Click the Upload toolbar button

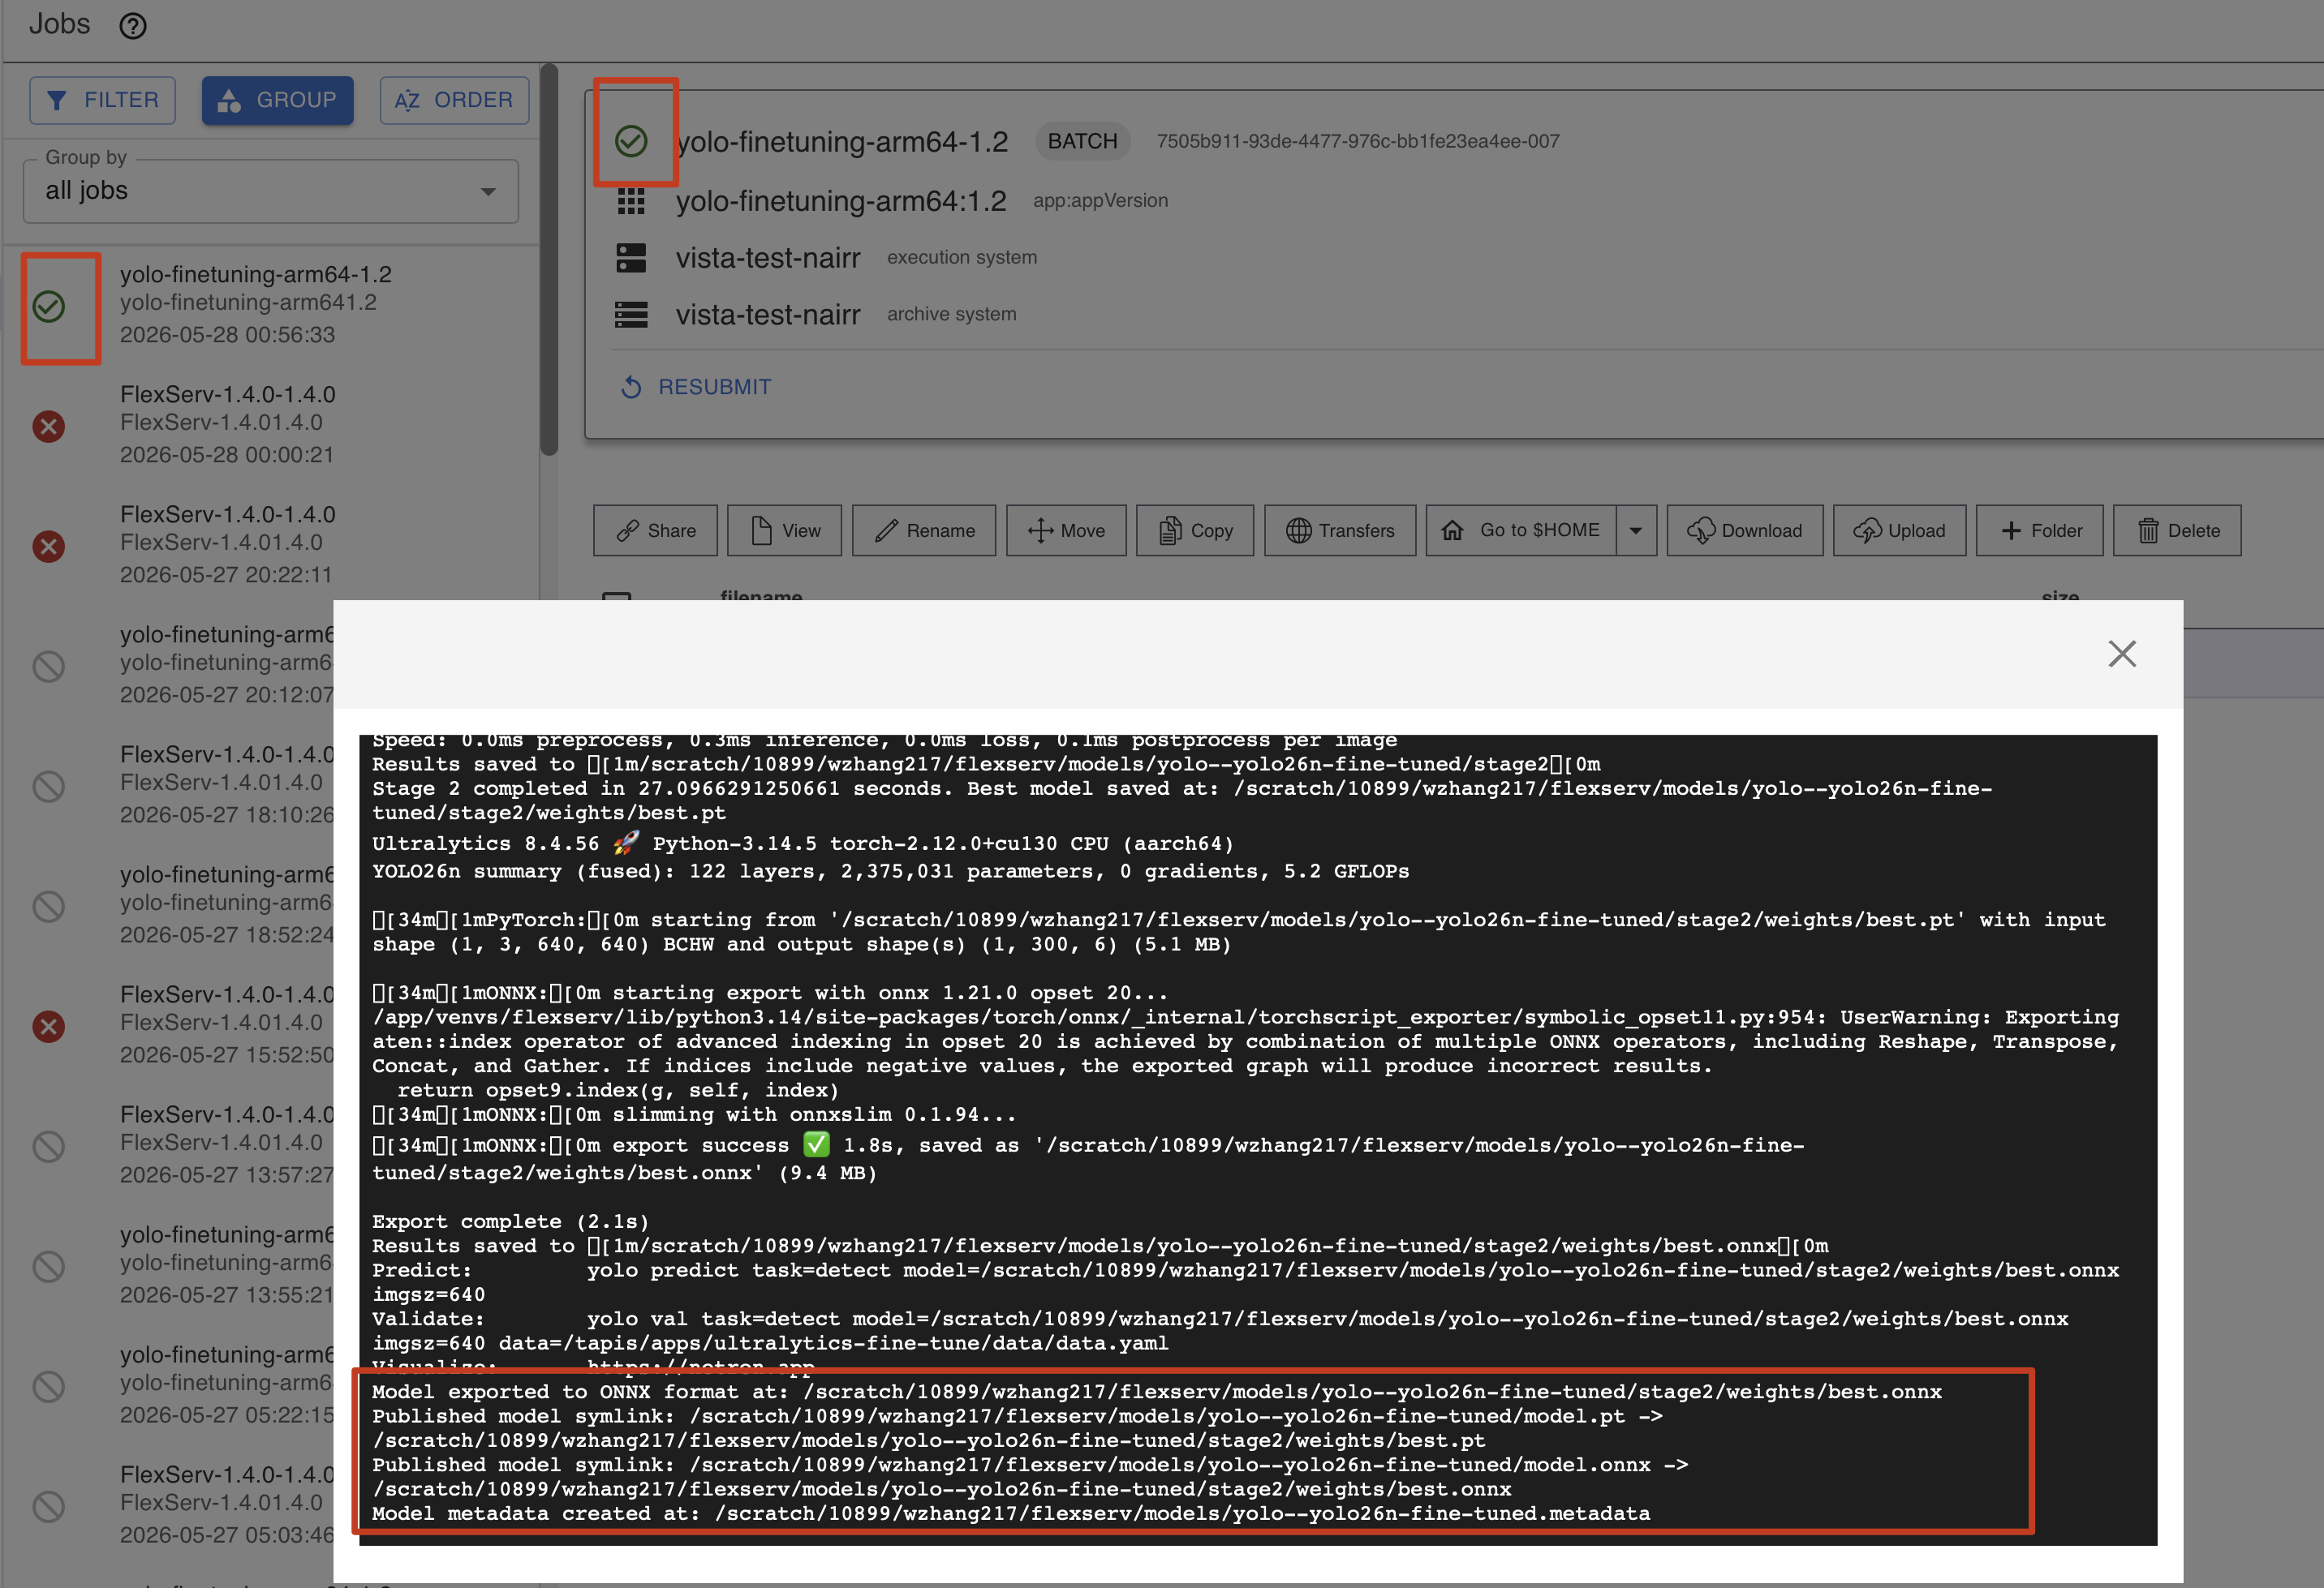tap(1899, 530)
